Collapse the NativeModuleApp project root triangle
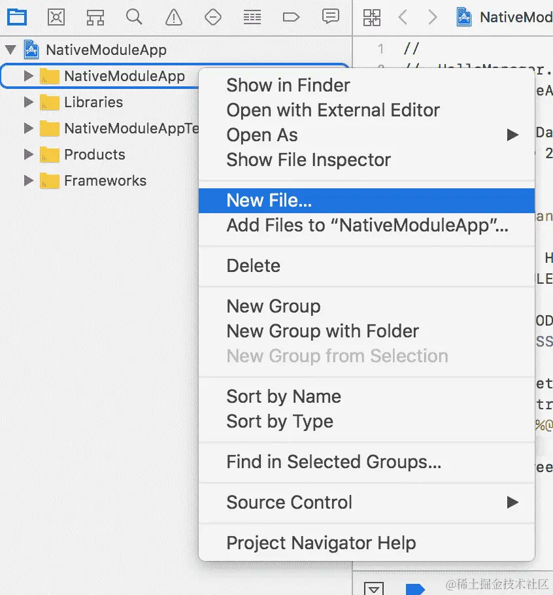The image size is (553, 595). coord(10,49)
